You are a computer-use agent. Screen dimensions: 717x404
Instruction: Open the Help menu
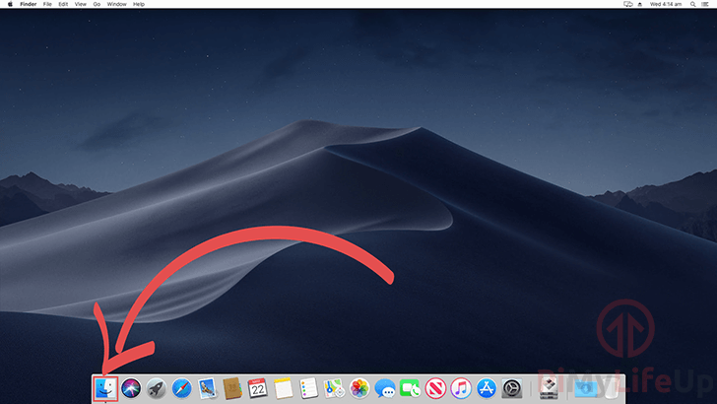139,4
